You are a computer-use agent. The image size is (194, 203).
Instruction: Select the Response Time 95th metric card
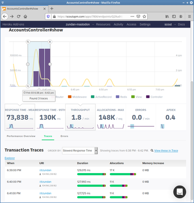click(x=50, y=117)
